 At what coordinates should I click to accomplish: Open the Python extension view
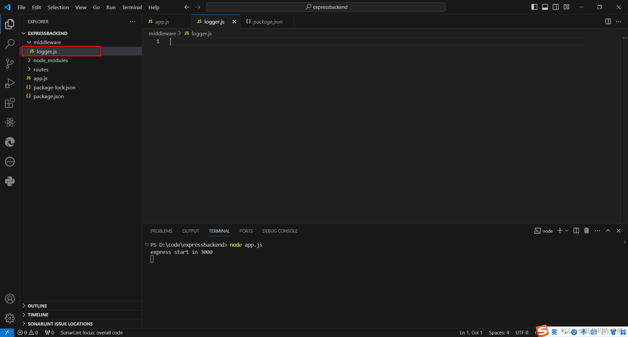[10, 181]
